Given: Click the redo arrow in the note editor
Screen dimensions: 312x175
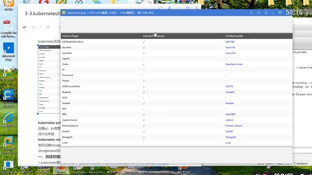Looking at the screenshot, I should click(33, 27).
